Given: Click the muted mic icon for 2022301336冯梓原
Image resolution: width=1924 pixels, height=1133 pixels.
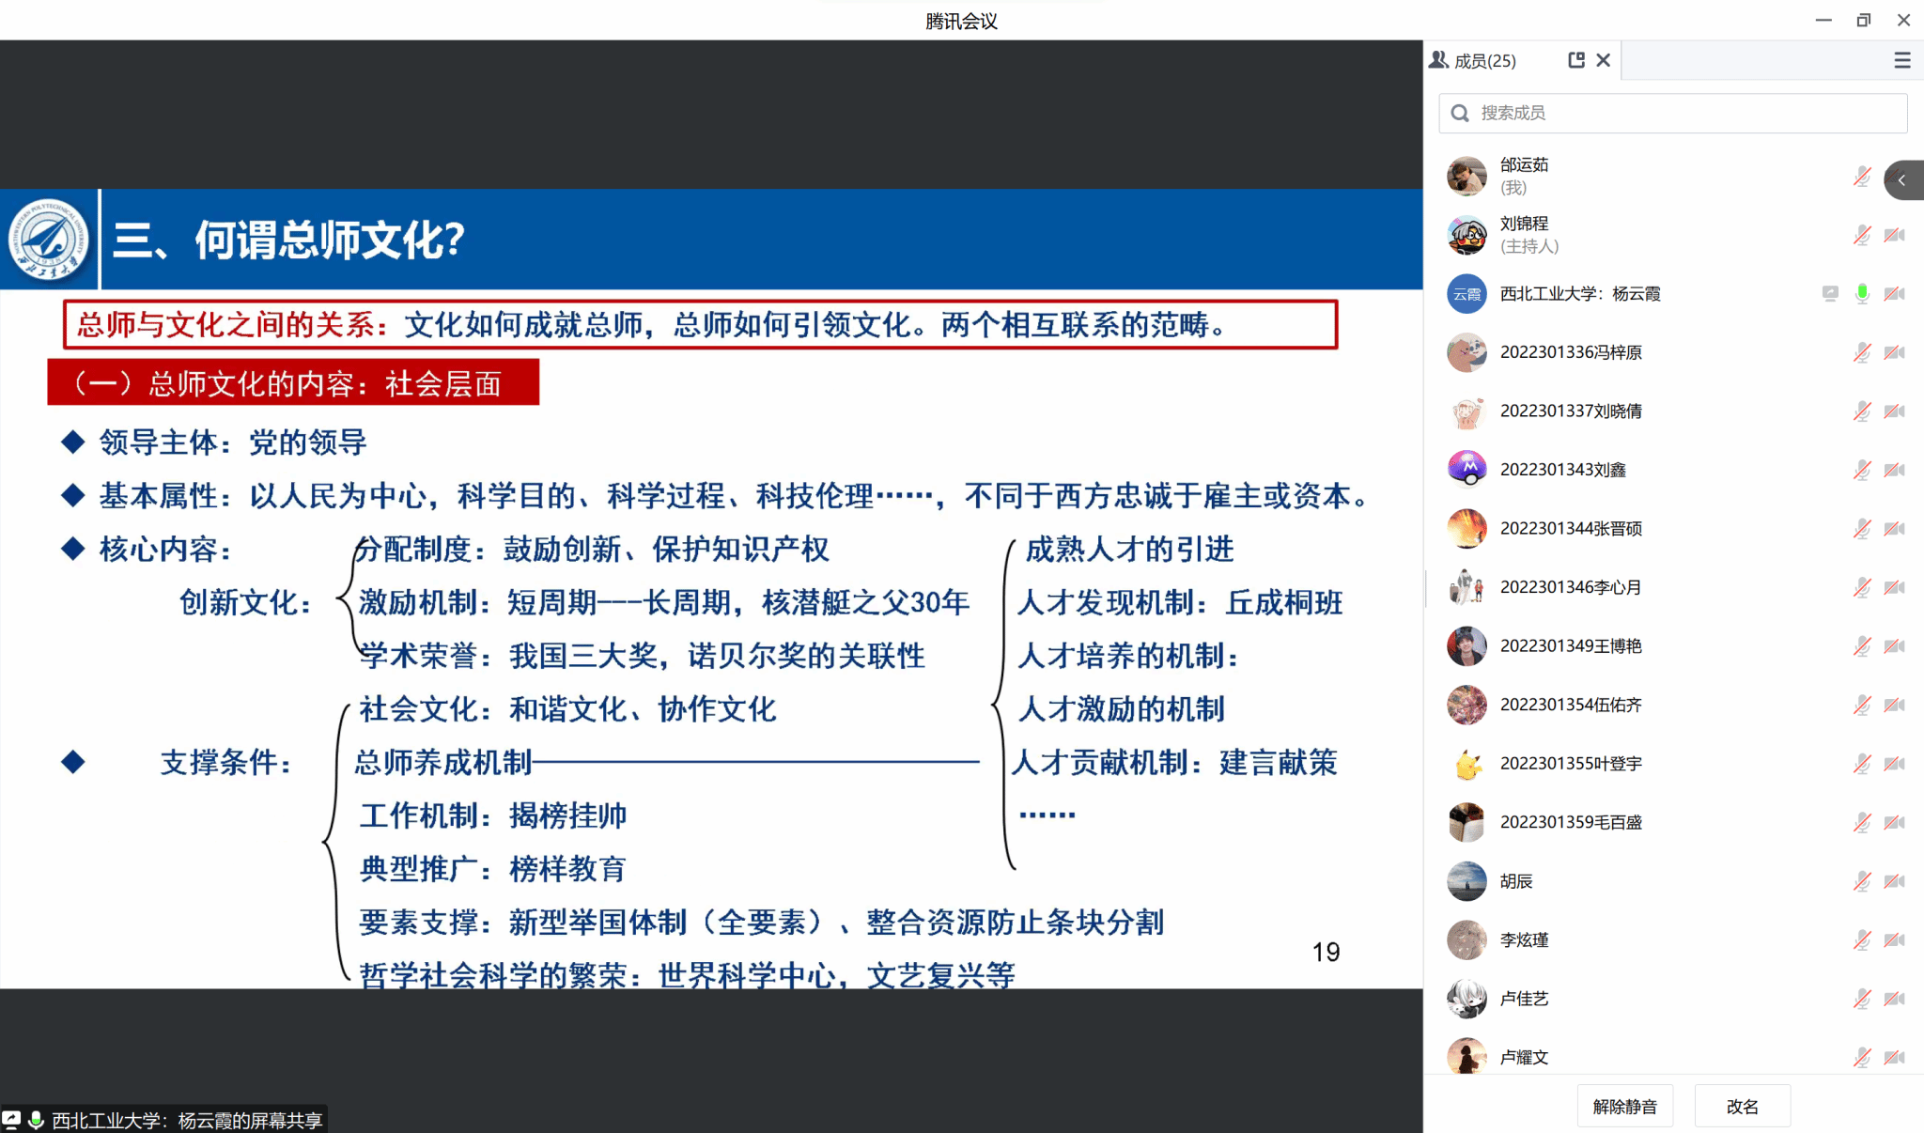Looking at the screenshot, I should [x=1862, y=352].
